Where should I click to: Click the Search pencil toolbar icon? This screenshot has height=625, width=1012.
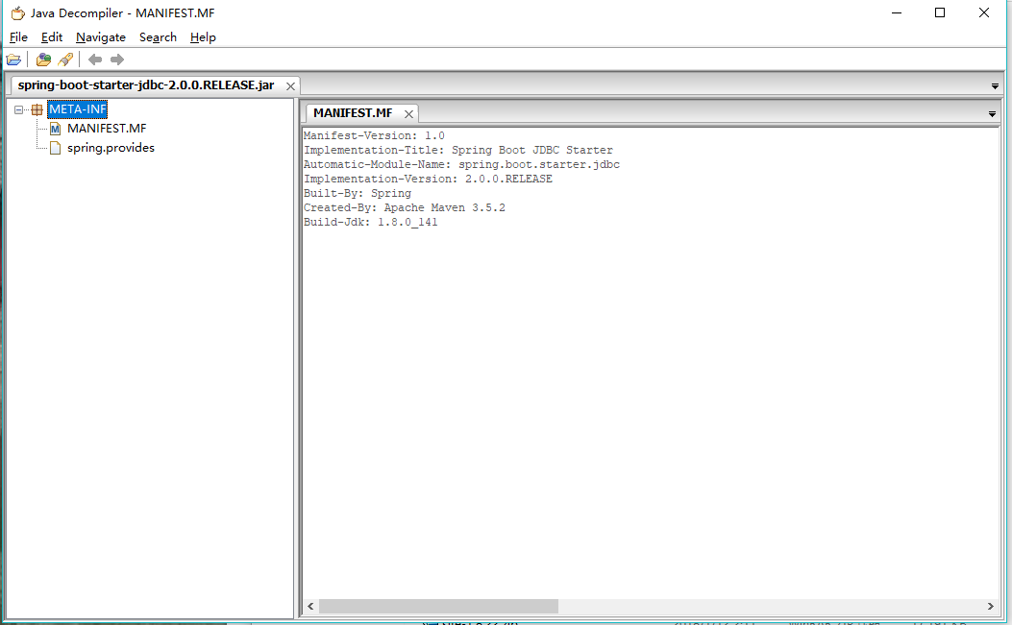click(65, 60)
